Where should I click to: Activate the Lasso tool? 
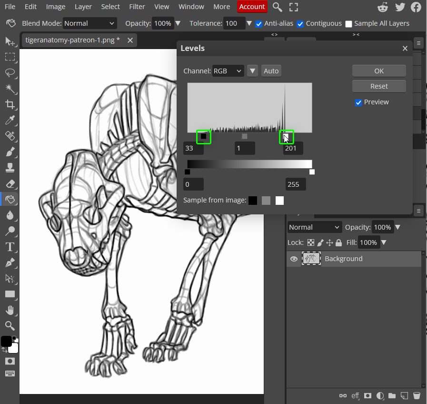click(x=10, y=73)
